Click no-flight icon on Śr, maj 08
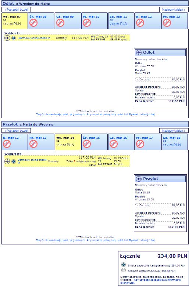 coord(33,23)
